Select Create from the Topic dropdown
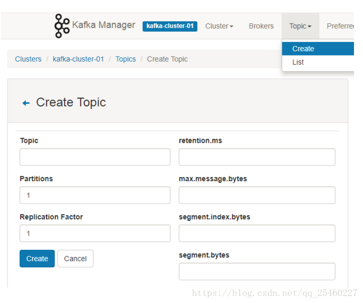Image resolution: width=363 pixels, height=303 pixels. click(x=318, y=49)
